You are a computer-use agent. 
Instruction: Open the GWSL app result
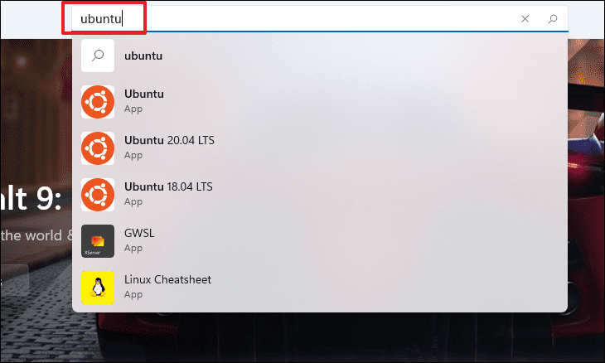(x=319, y=241)
